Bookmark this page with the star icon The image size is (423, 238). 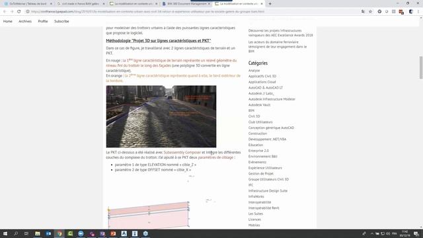point(370,12)
